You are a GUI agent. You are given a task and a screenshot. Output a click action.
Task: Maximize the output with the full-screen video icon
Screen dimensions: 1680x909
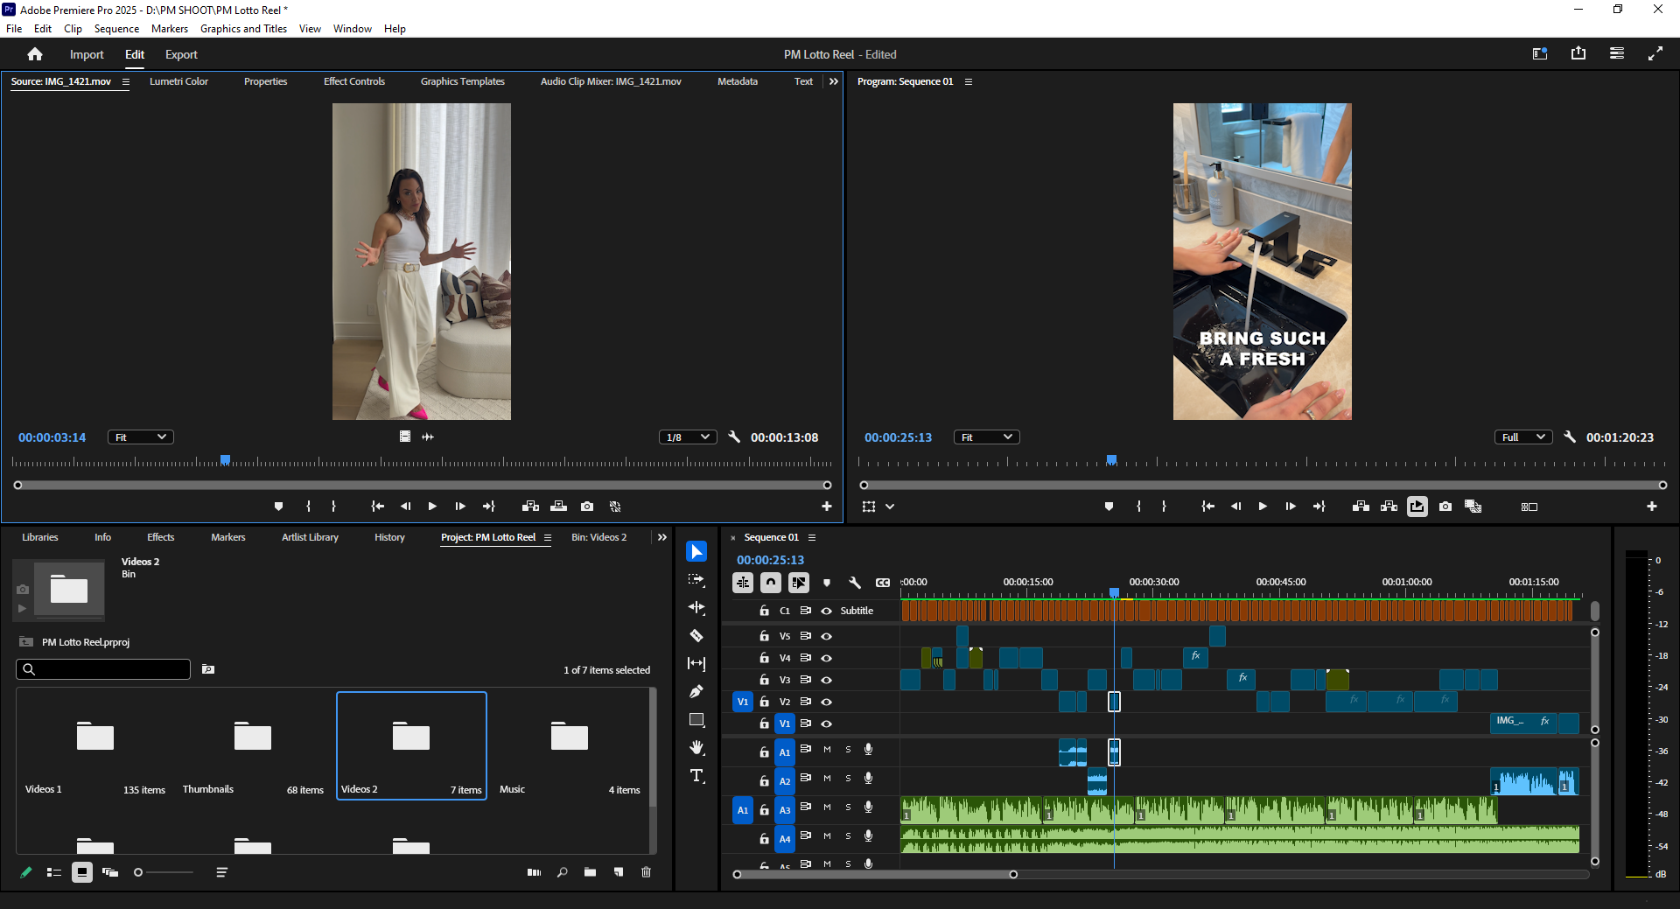1655,53
